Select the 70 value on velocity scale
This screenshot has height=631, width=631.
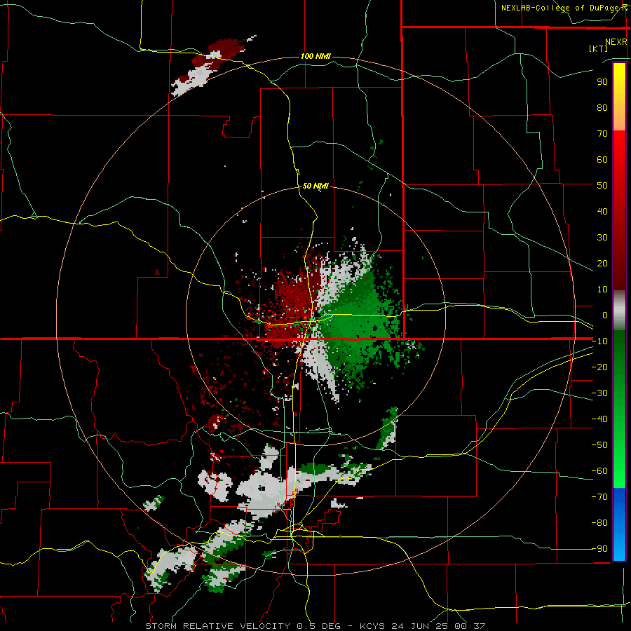tap(602, 134)
